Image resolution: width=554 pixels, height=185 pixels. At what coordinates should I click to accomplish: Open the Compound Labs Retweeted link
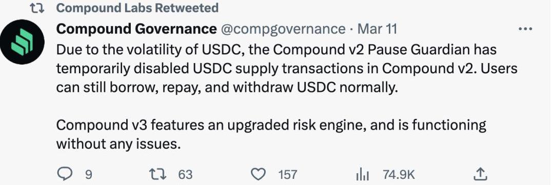(x=137, y=8)
